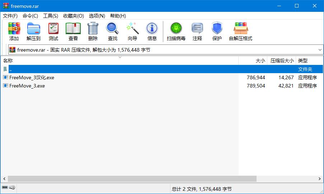Click the FreeMove_3.exe file icon
This screenshot has height=194, width=324.
5,86
